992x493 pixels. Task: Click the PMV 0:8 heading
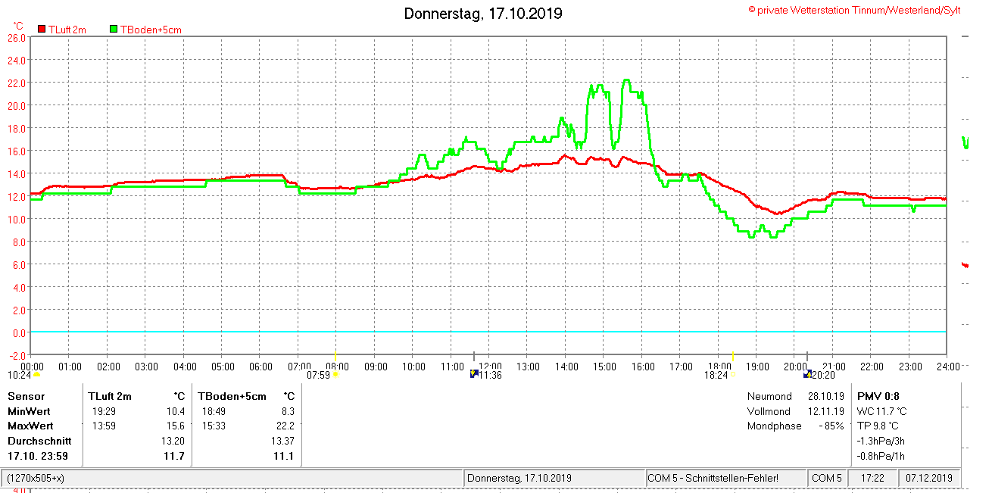[878, 396]
